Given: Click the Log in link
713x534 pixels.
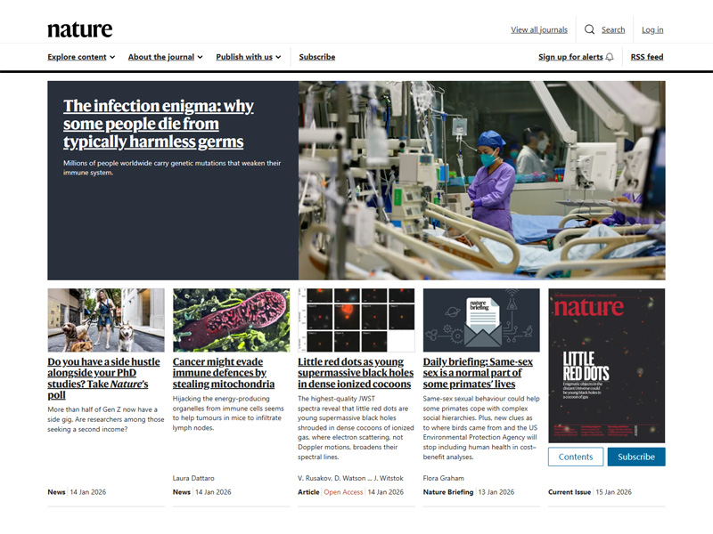Looking at the screenshot, I should 652,29.
